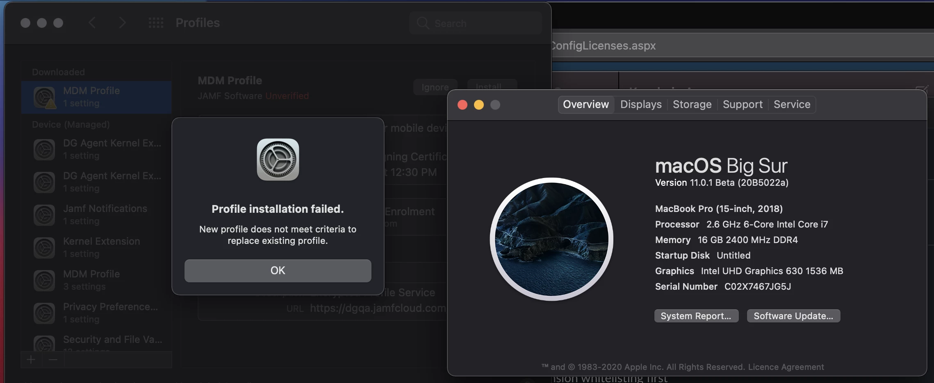Click the ConfigLicenses.aspx address bar in browser
The image size is (934, 383).
tap(743, 45)
